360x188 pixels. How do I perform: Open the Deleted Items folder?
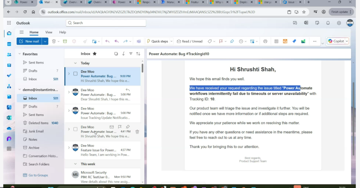[x=38, y=123]
